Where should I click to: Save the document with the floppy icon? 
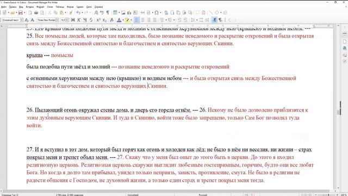pos(21,13)
